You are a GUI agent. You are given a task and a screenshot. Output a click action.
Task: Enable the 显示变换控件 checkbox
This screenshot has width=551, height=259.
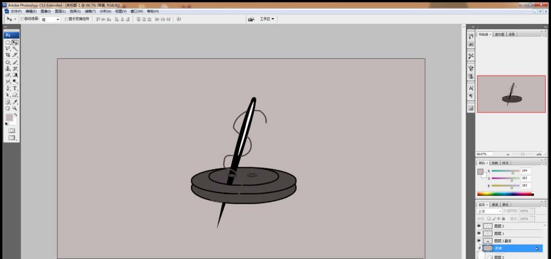tap(67, 19)
